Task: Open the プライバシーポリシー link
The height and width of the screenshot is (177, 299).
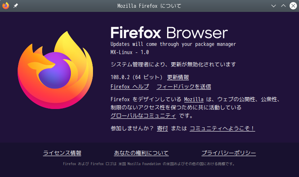Action: [x=229, y=153]
